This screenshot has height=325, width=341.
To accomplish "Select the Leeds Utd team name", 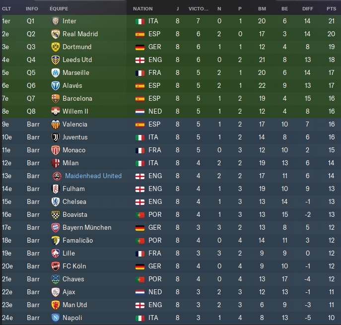I will click(x=77, y=60).
